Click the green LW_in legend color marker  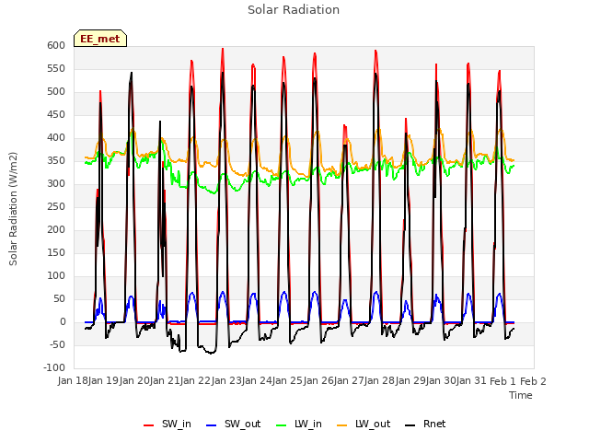click(x=282, y=425)
